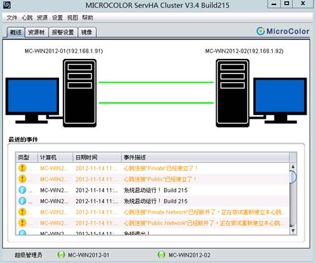Select the right blue monitor icon
This screenshot has height=263, width=316.
coord(280,100)
